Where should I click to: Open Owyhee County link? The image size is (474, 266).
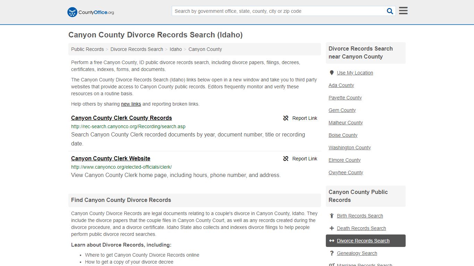pos(346,172)
